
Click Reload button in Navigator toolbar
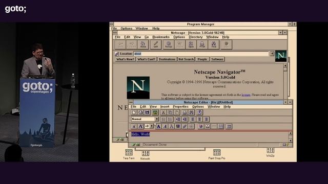coord(169,44)
